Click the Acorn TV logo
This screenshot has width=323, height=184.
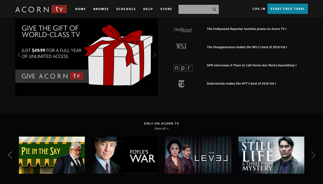point(41,9)
